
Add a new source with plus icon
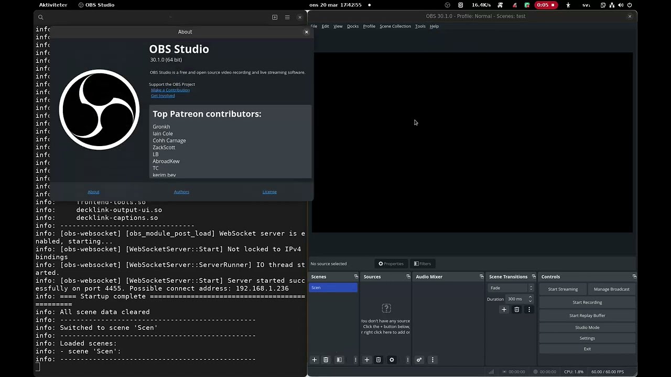[367, 360]
